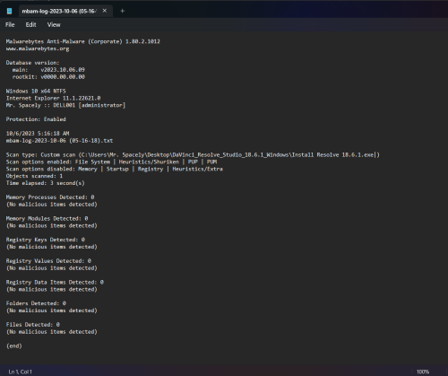Click the Notepad app icon in title bar

(x=9, y=11)
